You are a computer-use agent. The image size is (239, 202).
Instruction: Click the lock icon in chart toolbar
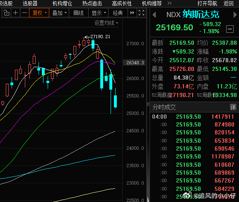click(x=6, y=13)
